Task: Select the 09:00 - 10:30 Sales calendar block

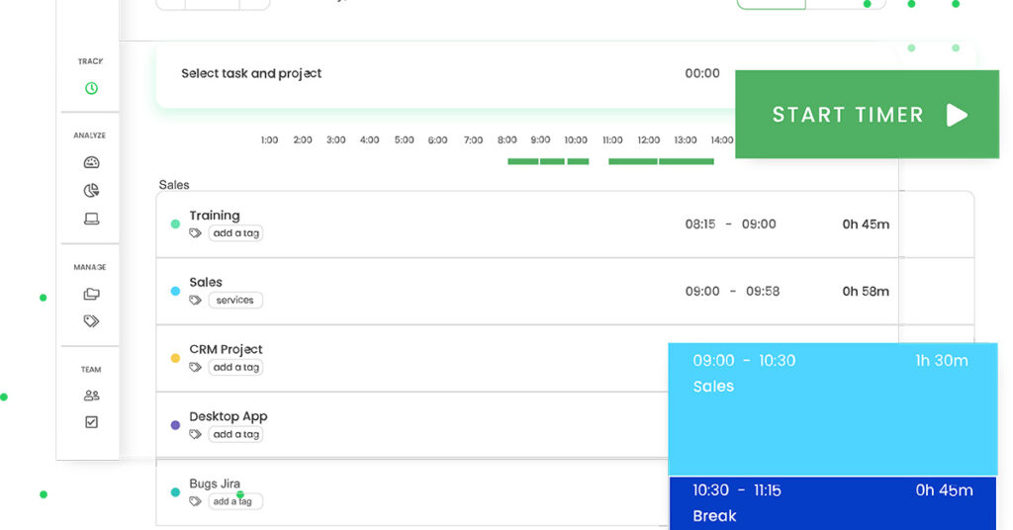Action: (832, 409)
